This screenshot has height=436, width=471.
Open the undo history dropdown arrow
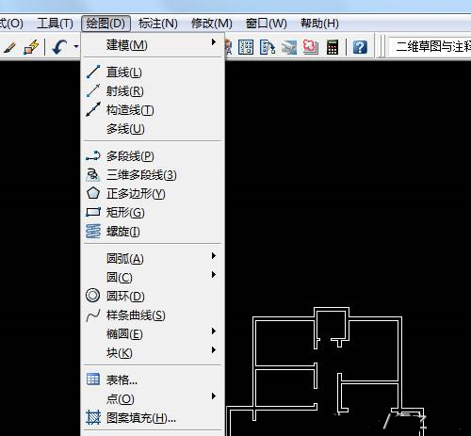click(x=76, y=47)
